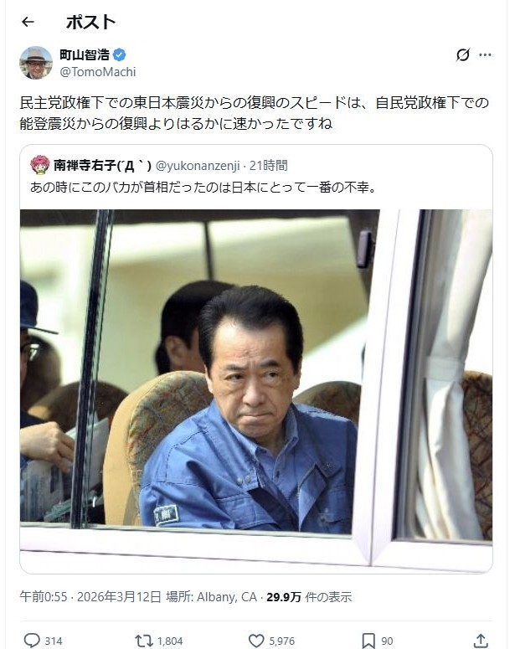The width and height of the screenshot is (515, 649).
Task: Open the quoted post text
Action: click(x=203, y=188)
